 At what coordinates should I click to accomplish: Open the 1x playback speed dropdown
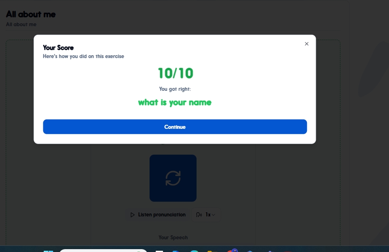[x=206, y=215]
